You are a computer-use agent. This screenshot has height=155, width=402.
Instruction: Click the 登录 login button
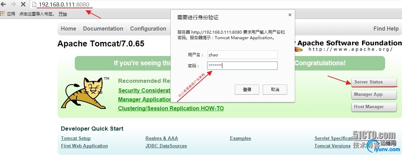click(247, 89)
